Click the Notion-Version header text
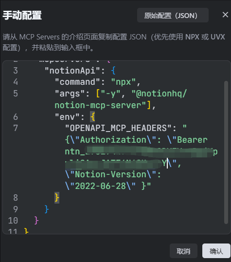Screen dimensions: 231x262 [x=111, y=174]
